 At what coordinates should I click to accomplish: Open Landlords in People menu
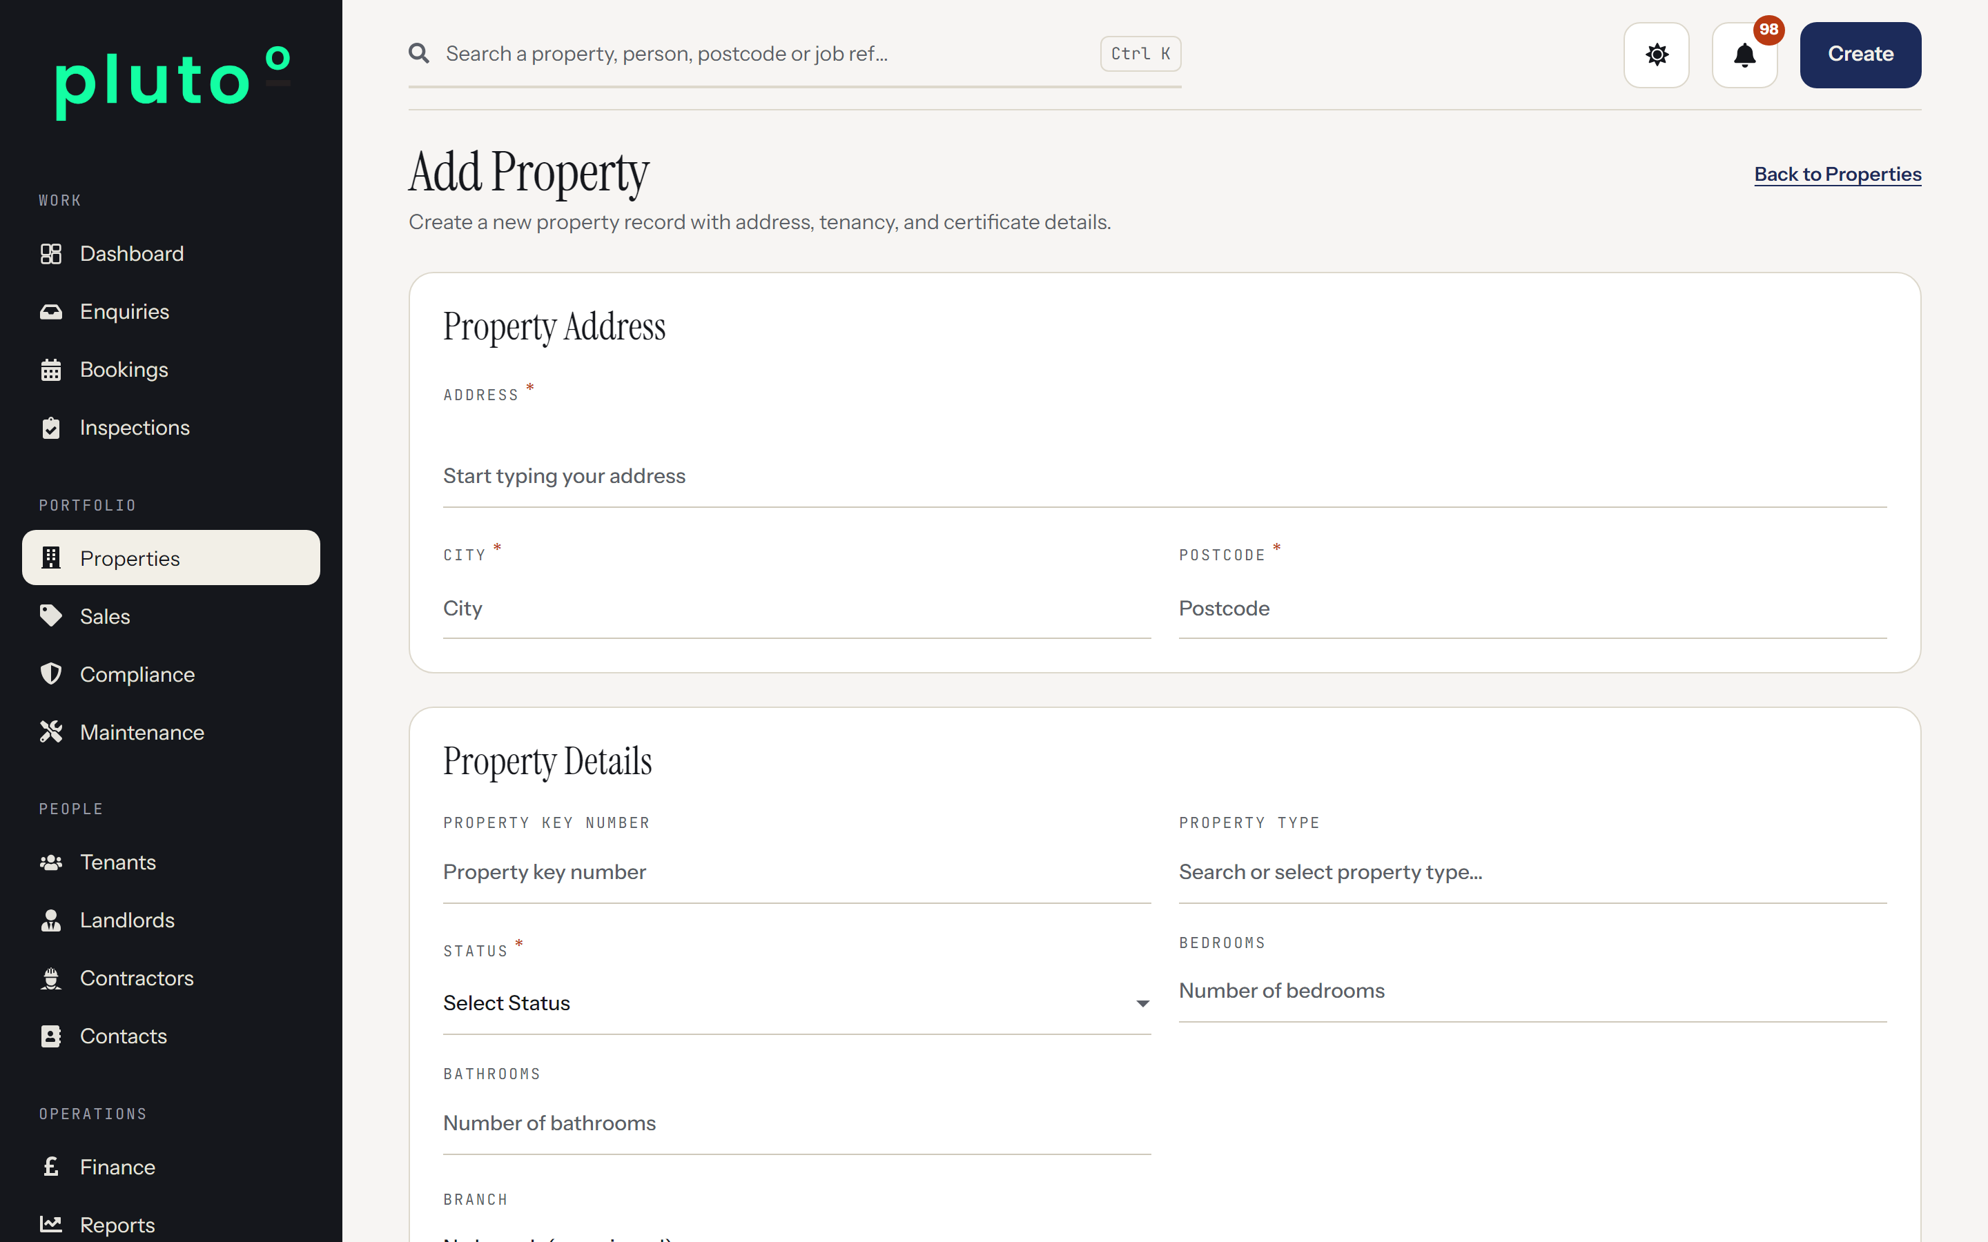171,920
